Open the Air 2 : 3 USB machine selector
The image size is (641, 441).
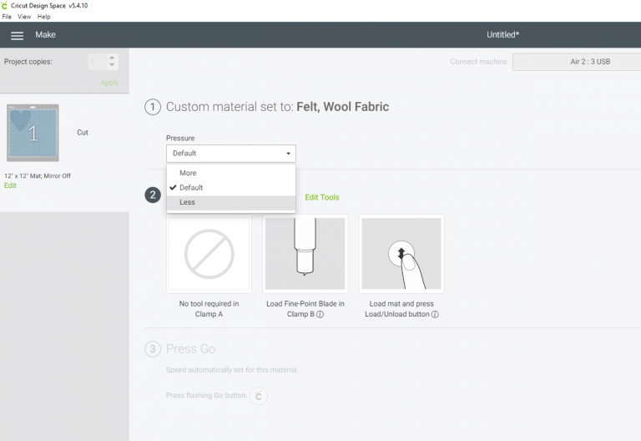point(576,62)
